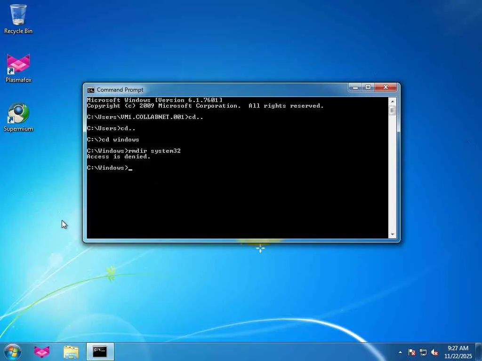Click the current 'C:\Windows>' prompt line
The image size is (482, 361).
point(109,168)
